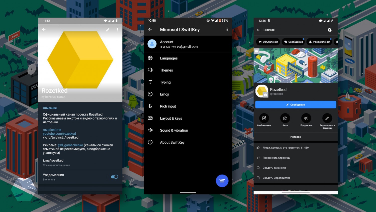Tap the Создать вакансию row
The height and width of the screenshot is (212, 376).
point(296,168)
